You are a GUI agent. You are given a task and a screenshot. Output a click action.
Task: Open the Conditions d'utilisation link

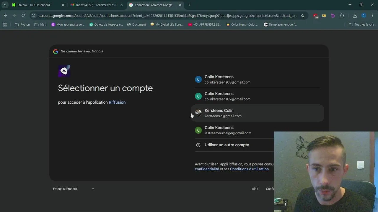tap(249, 169)
